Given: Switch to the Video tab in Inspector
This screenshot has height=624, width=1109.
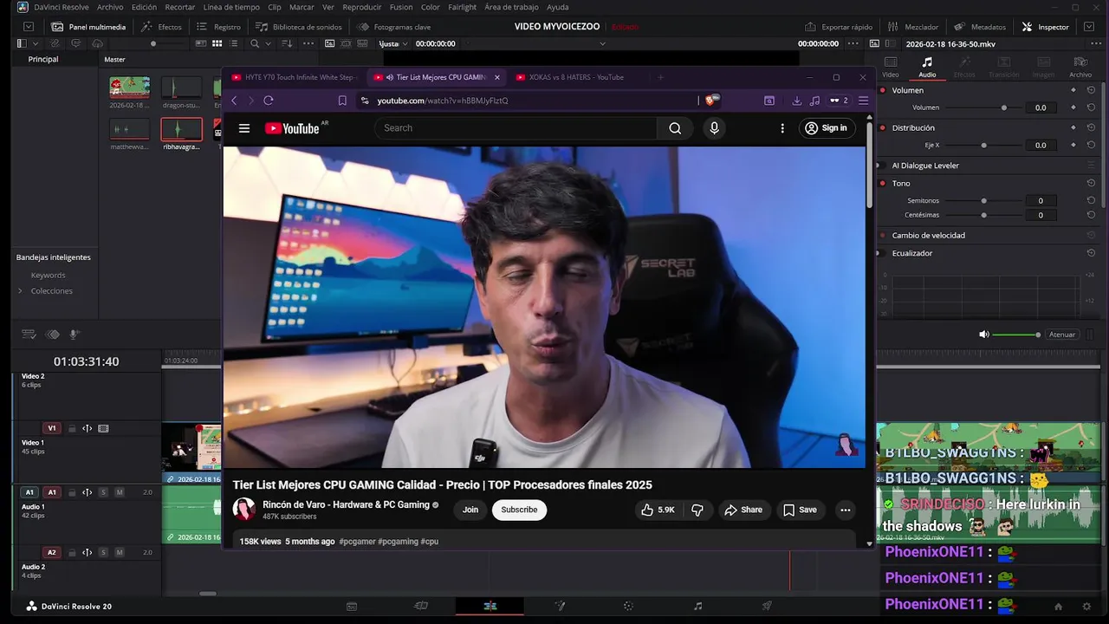Looking at the screenshot, I should pos(891,67).
